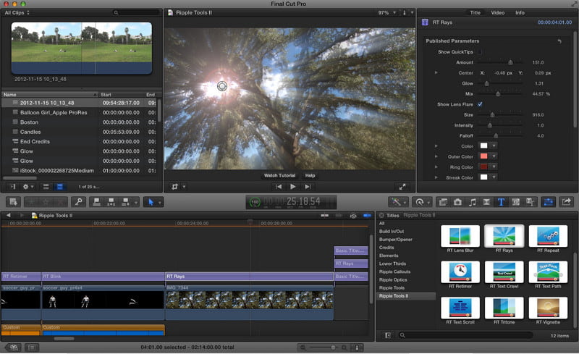Connect clip to primary storyline button

(96, 202)
